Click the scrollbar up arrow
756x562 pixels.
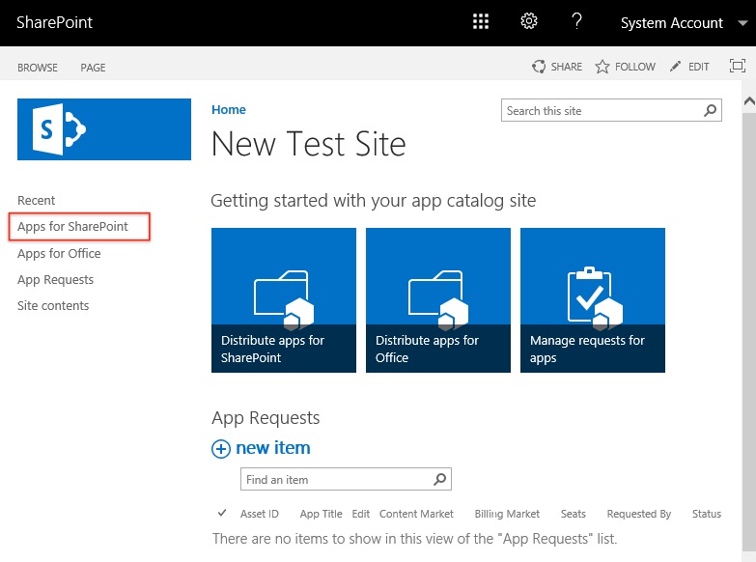[749, 101]
